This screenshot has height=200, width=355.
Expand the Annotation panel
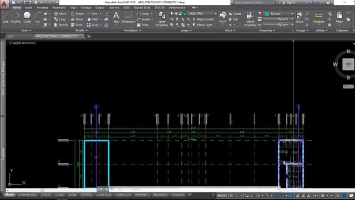(132, 31)
